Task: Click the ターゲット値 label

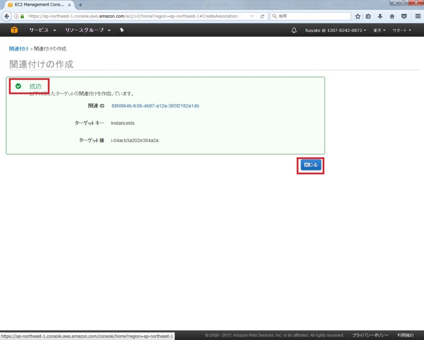Action: [x=92, y=141]
